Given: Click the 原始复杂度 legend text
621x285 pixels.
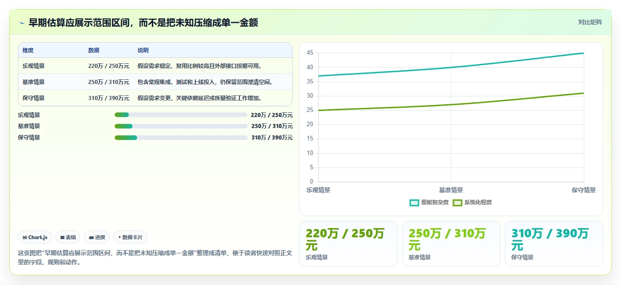Looking at the screenshot, I should tap(435, 202).
